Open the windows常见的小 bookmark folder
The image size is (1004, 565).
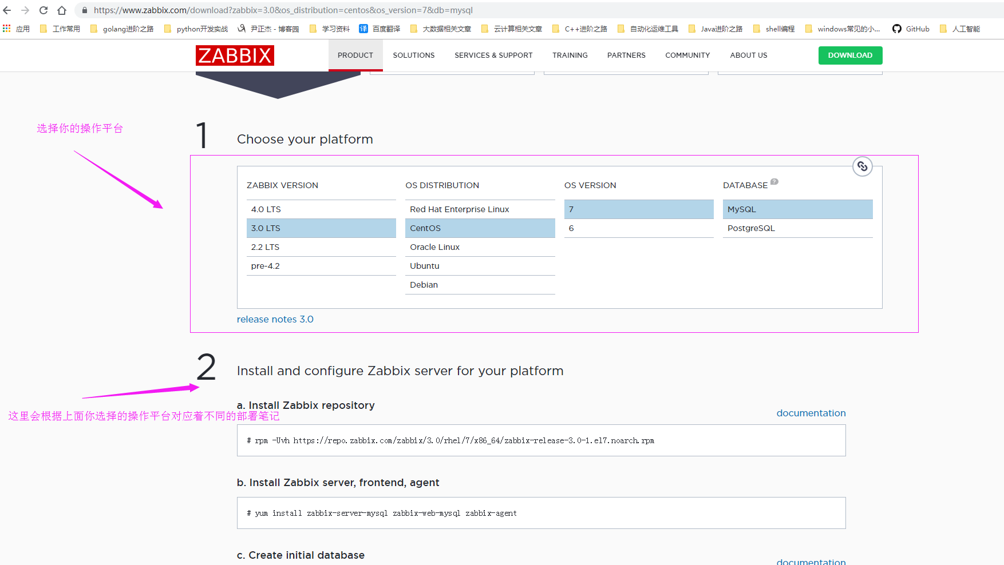click(843, 29)
